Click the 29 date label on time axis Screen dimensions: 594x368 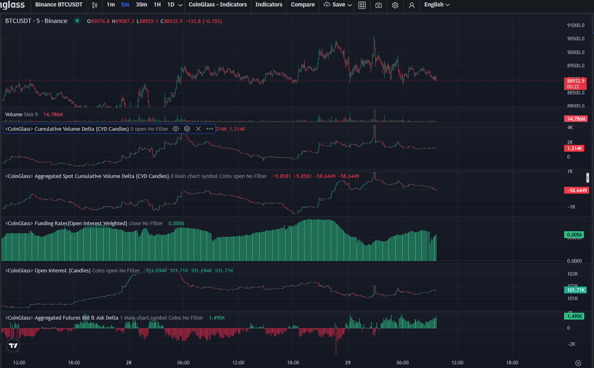348,363
